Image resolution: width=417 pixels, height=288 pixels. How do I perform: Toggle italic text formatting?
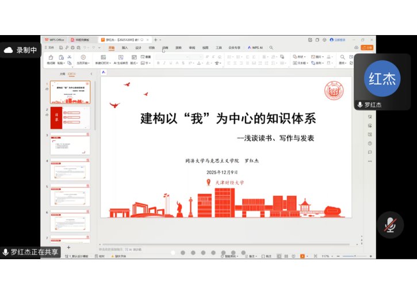tap(164, 63)
